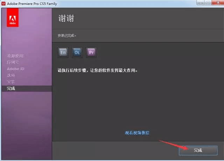The image size is (224, 161).
Task: Open the 观看视频教程 link
Action: click(137, 133)
